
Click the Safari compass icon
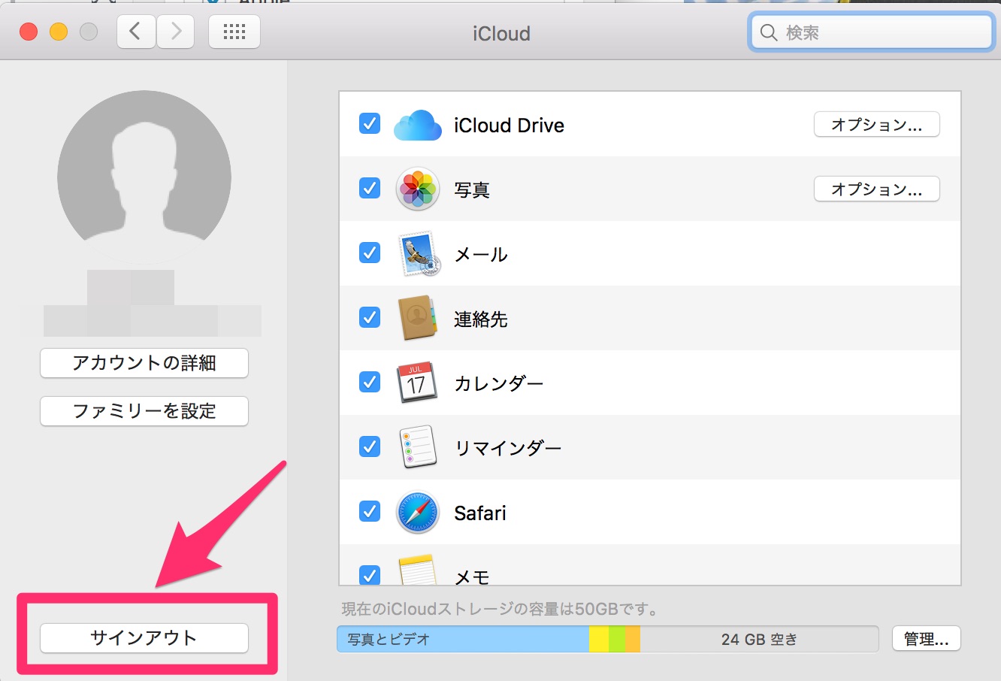pyautogui.click(x=418, y=512)
